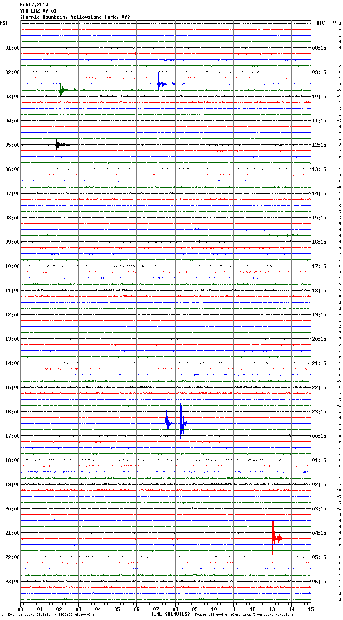Screen dimensions: 343x620
Task: Click the UTC timezone label
Action: (x=321, y=23)
